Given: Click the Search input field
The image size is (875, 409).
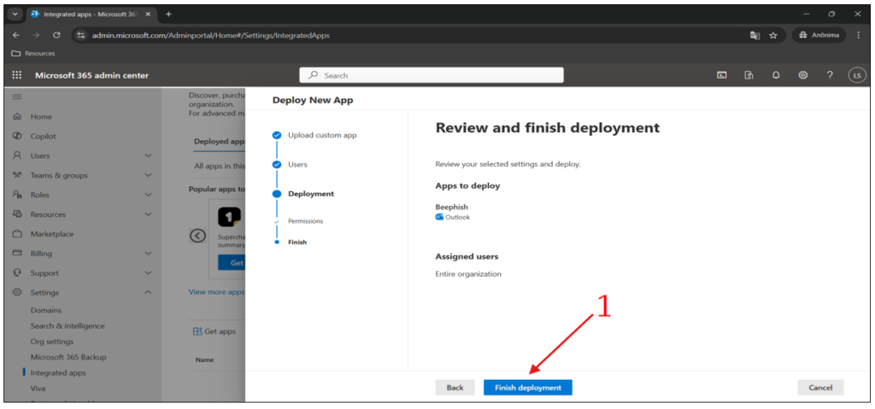Looking at the screenshot, I should (432, 75).
